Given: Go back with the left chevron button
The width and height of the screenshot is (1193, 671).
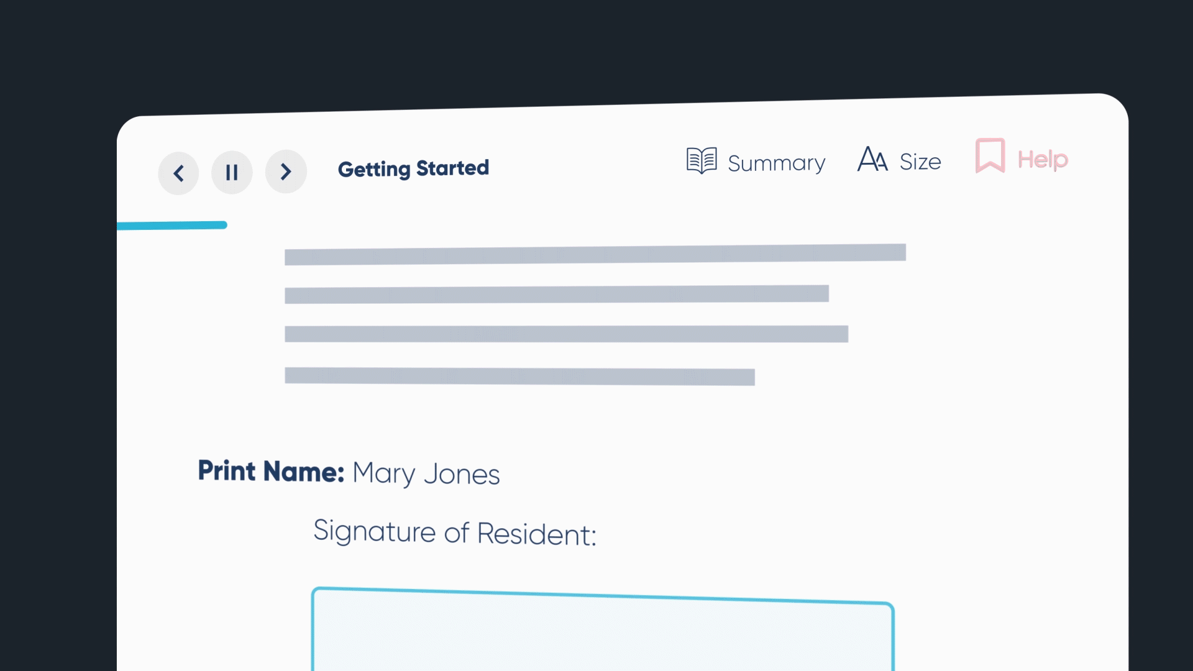Looking at the screenshot, I should pyautogui.click(x=178, y=173).
